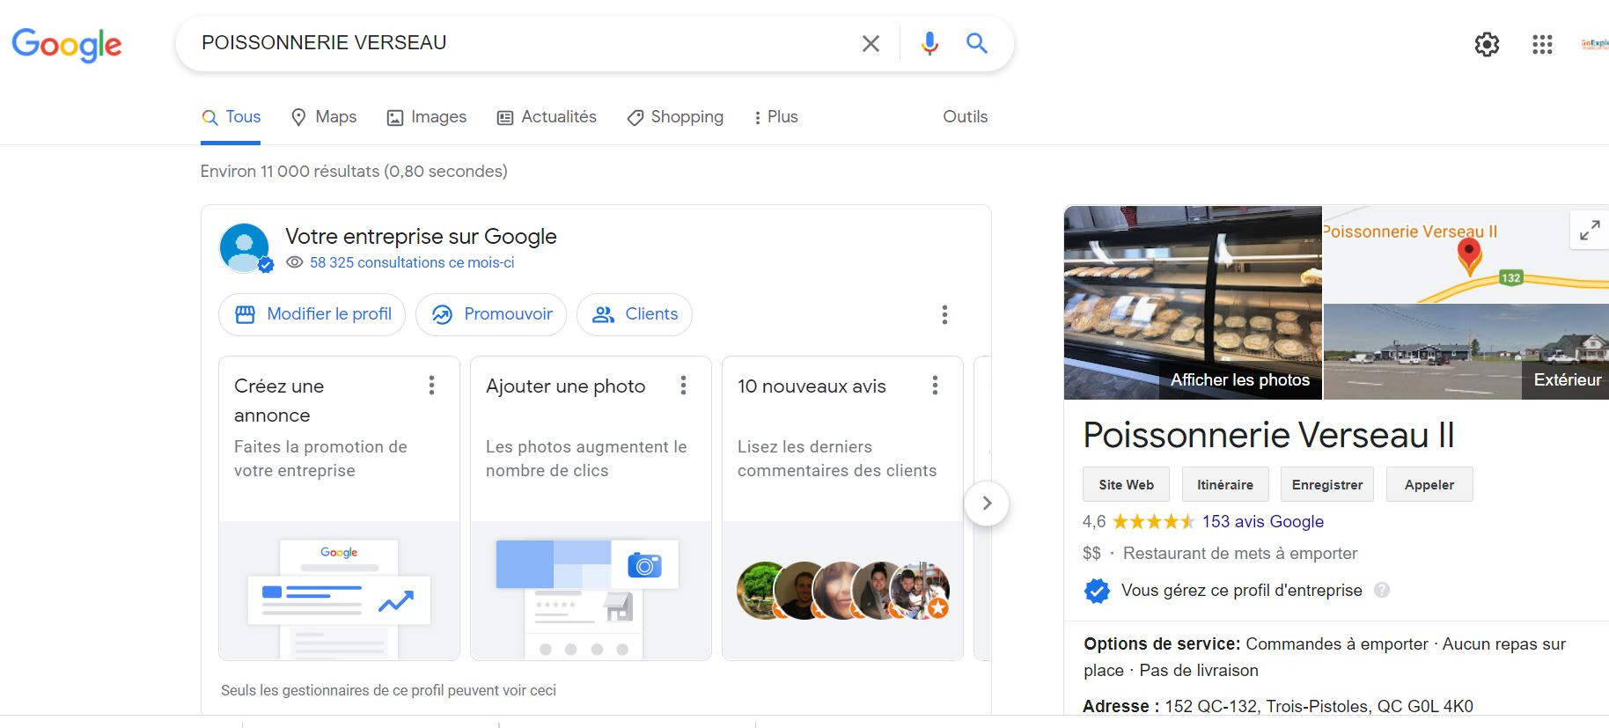Click the Enregistrer button
The width and height of the screenshot is (1609, 728).
[1327, 485]
